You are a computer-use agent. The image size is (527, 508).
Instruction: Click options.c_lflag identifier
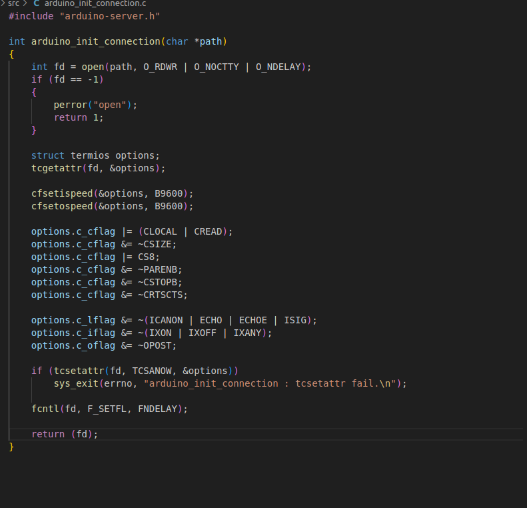point(73,321)
